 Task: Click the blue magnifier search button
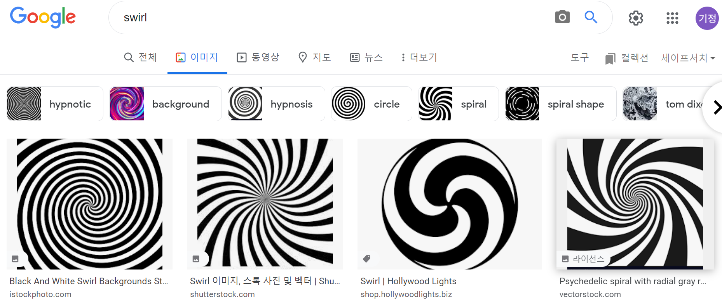tap(591, 17)
